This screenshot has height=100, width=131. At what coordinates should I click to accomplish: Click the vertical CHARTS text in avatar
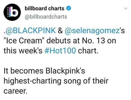pyautogui.click(x=8, y=12)
